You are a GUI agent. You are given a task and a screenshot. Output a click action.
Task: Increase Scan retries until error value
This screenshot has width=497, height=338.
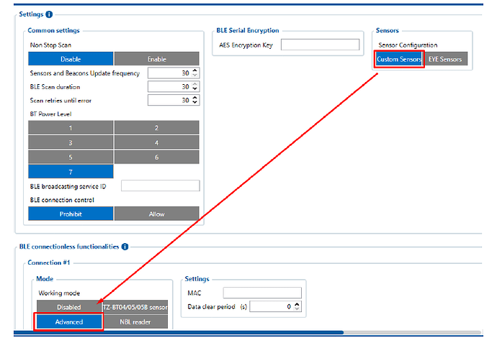[x=195, y=98]
